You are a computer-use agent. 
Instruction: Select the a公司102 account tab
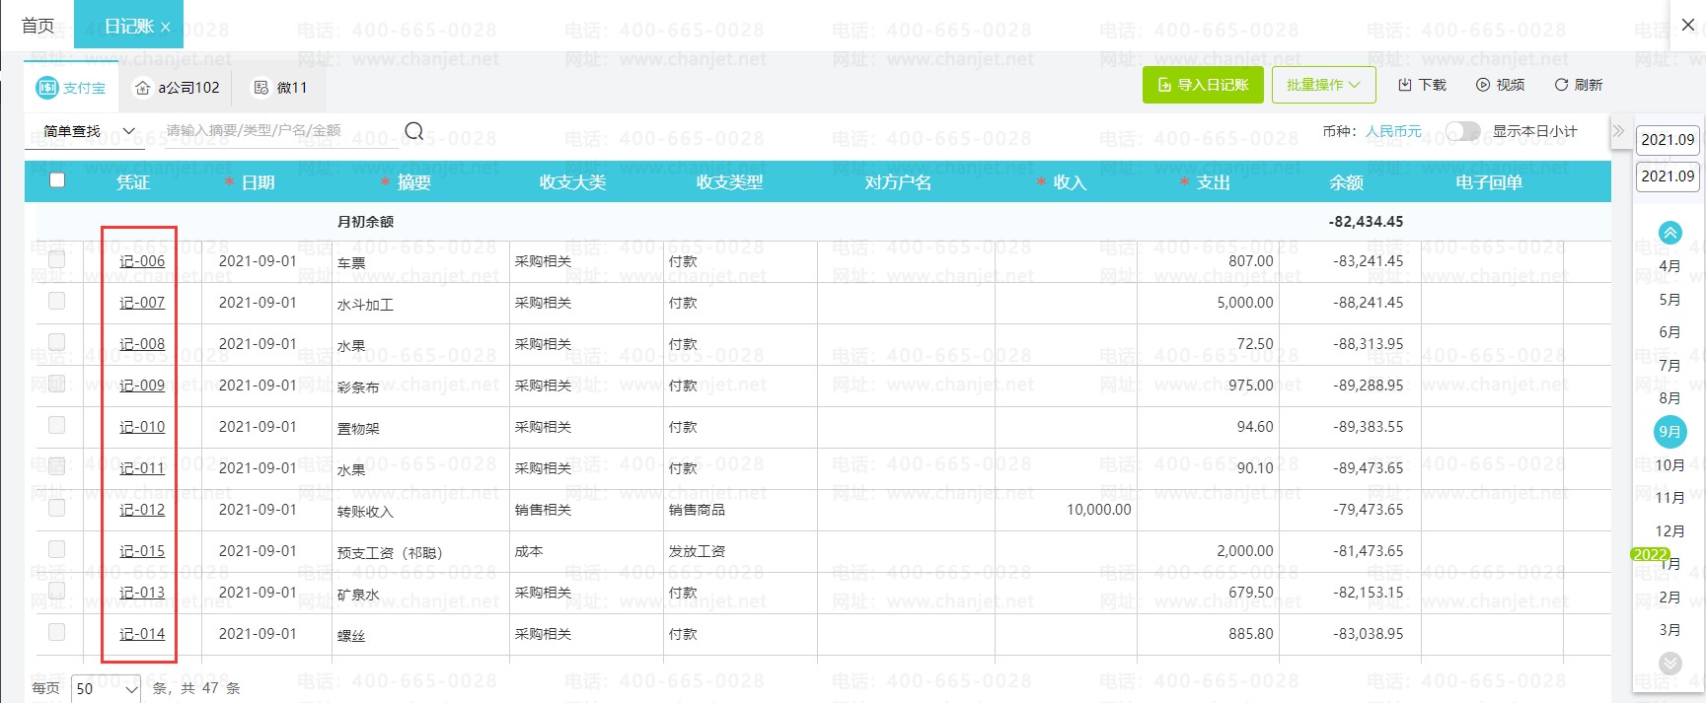[x=177, y=88]
